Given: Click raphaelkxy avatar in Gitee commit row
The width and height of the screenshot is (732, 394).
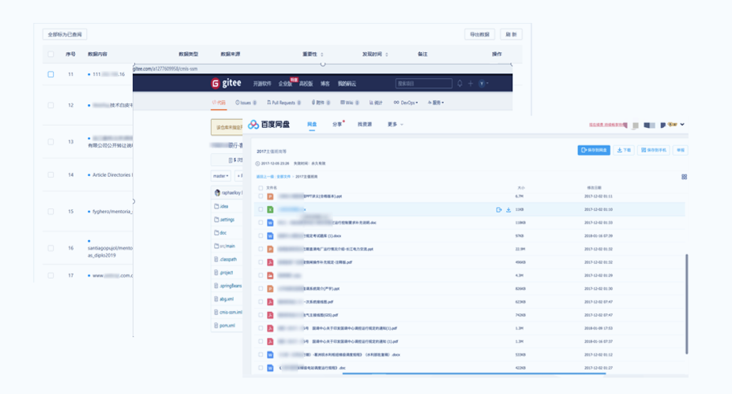Looking at the screenshot, I should tap(217, 193).
